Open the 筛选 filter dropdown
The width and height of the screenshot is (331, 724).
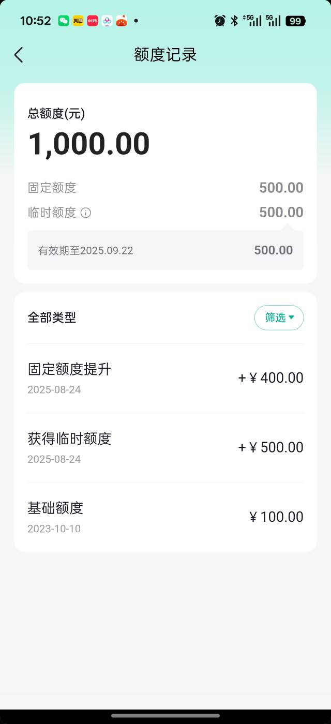point(279,318)
